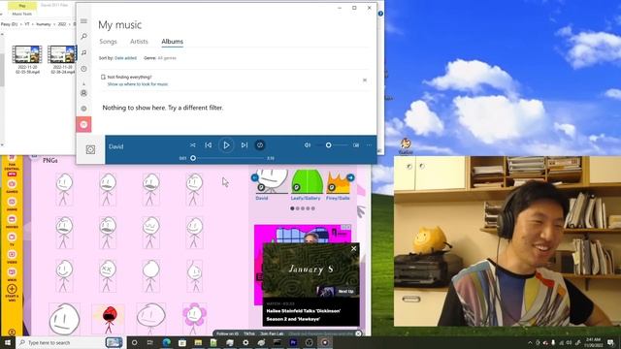Screen dimensions: 621x349
Task: Click Start a Wiki plus icon
Action: (x=12, y=289)
